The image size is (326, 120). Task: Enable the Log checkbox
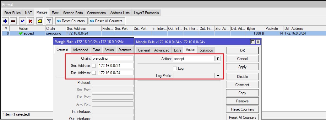pos(175,68)
